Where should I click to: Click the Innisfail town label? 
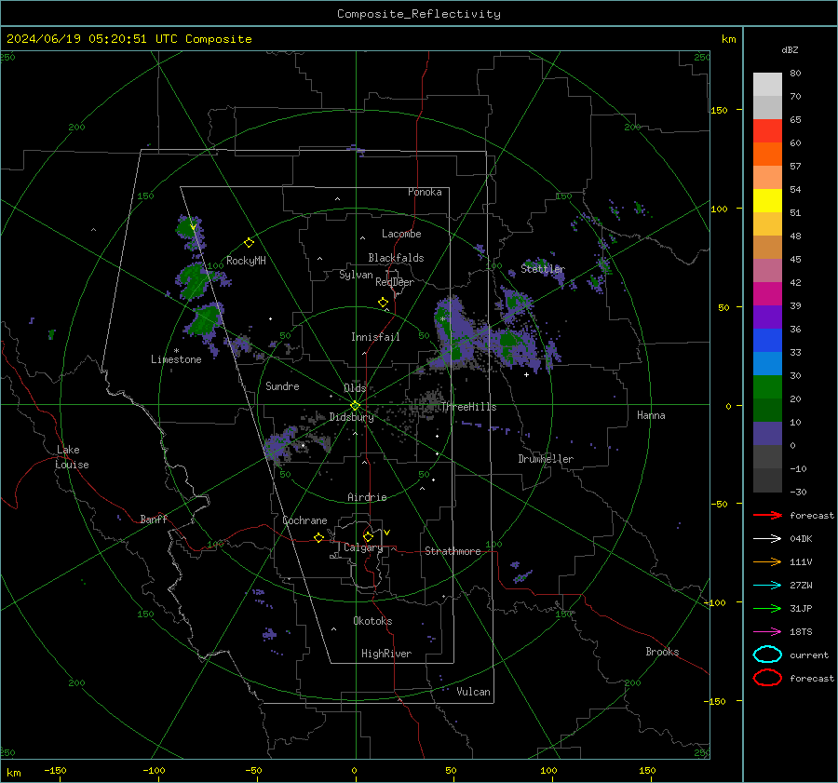click(375, 337)
